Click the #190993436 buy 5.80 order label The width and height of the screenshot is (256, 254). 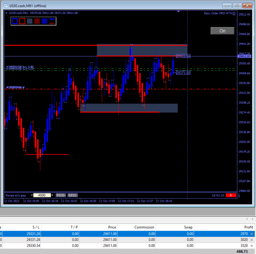point(20,67)
